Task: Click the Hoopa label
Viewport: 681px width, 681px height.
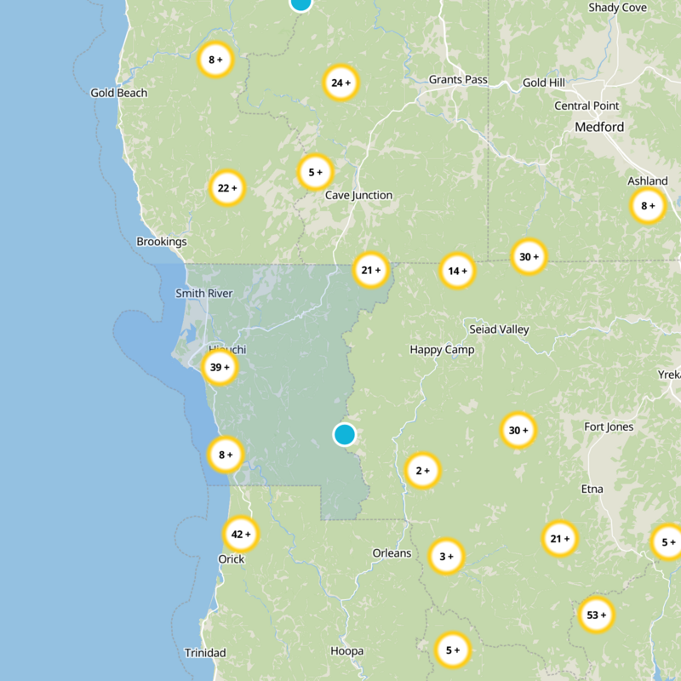Action: click(347, 651)
